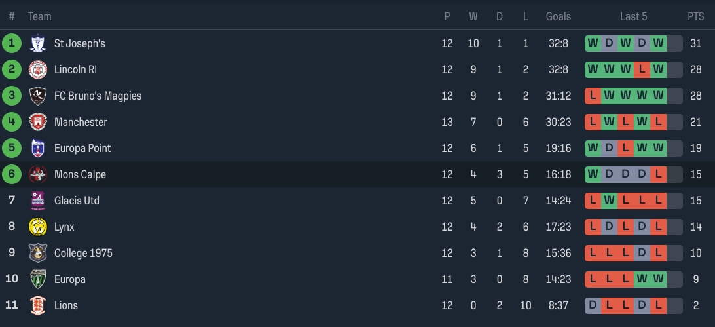
Task: Sort table by PTS column header
Action: point(696,16)
